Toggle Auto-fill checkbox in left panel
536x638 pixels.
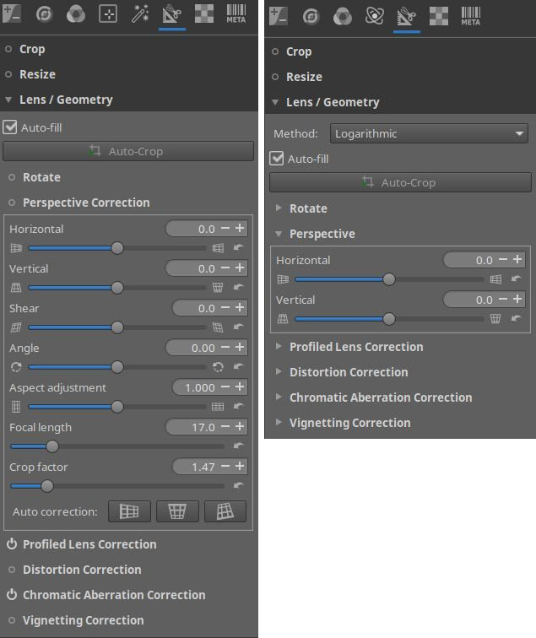[x=10, y=127]
